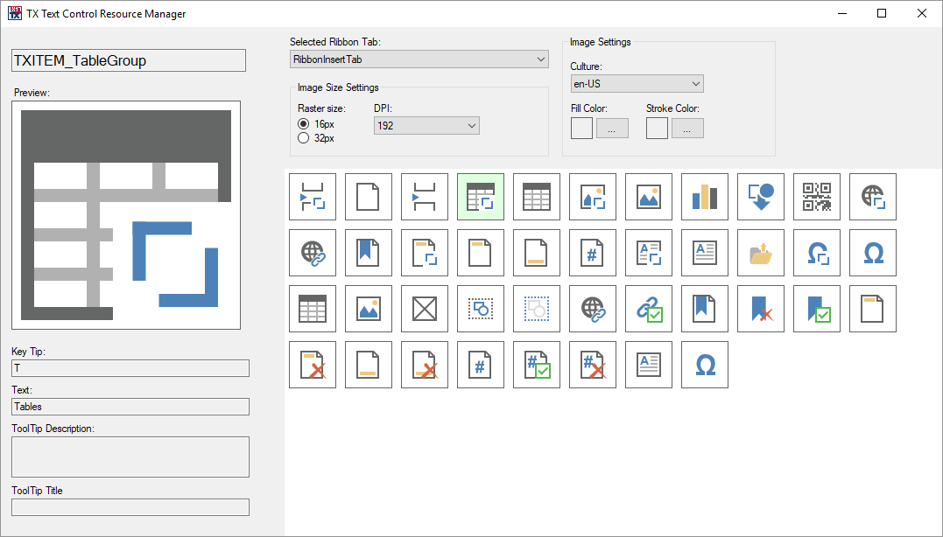Viewport: 943px width, 537px height.
Task: Click the Stroke Color swatch box
Action: [657, 128]
